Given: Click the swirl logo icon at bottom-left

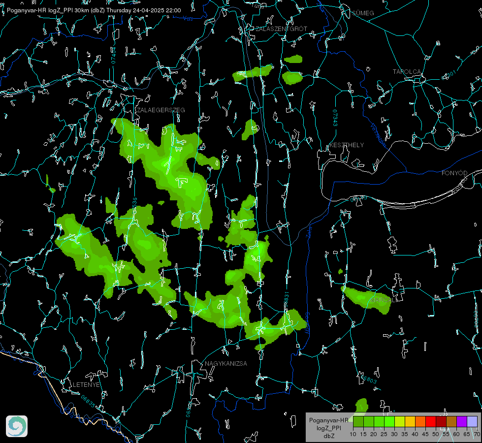Looking at the screenshot, I should (17, 426).
